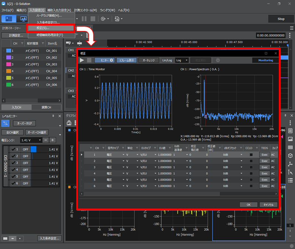Click the list lines icon in the right sidebar
Screen dimensions: 295x249
pyautogui.click(x=290, y=180)
